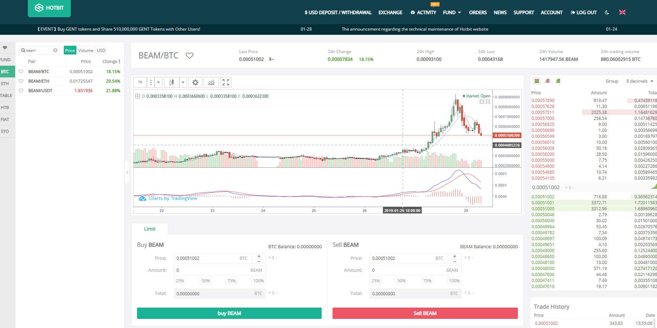Expand the chart type dropdown arrow
Image resolution: width=657 pixels, height=328 pixels.
tap(183, 82)
